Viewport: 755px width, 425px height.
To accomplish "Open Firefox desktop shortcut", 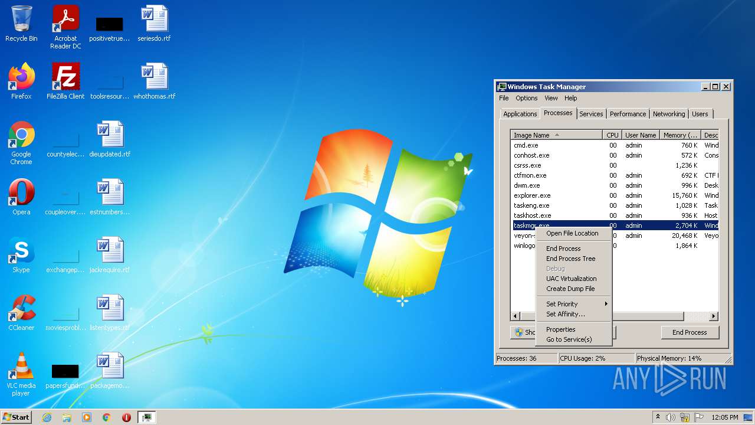I will [x=21, y=81].
